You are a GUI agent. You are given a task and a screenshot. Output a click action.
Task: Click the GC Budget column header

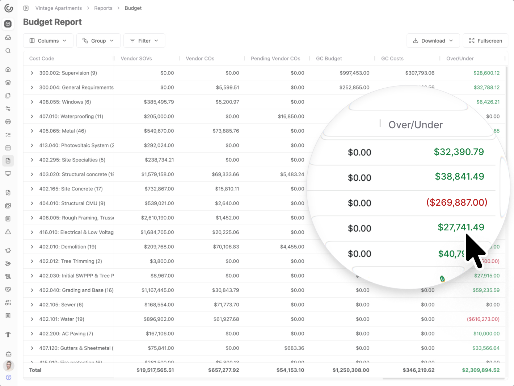coord(329,58)
